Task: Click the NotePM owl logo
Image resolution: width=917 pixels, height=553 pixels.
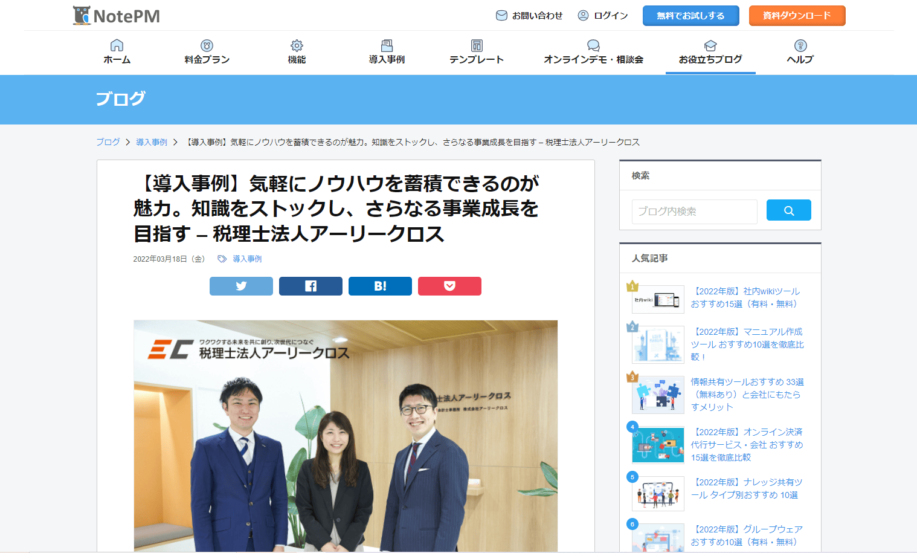Action: tap(116, 16)
